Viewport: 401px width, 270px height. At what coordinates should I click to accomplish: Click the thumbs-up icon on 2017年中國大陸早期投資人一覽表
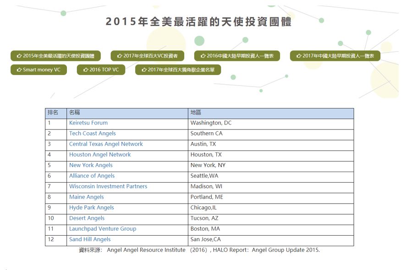coord(299,56)
